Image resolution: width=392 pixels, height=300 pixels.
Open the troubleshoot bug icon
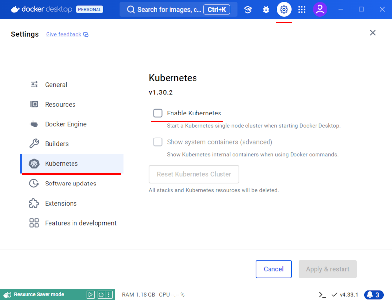click(266, 9)
